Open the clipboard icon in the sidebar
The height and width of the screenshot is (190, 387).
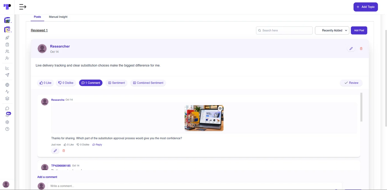[7, 44]
